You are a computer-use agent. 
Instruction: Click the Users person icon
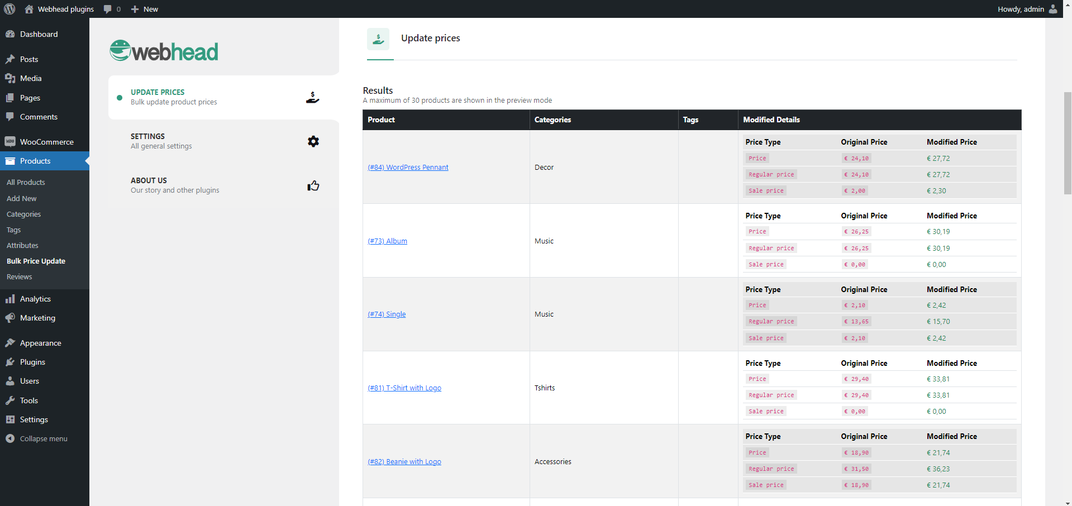[10, 381]
